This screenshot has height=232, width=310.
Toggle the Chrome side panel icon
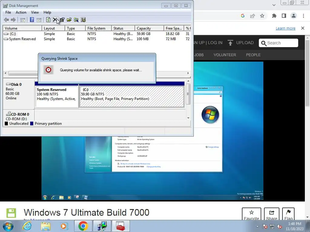[x=284, y=16]
